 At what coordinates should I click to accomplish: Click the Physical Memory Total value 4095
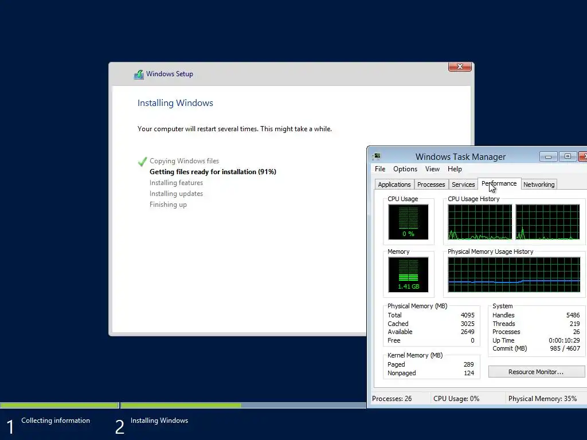(x=467, y=315)
